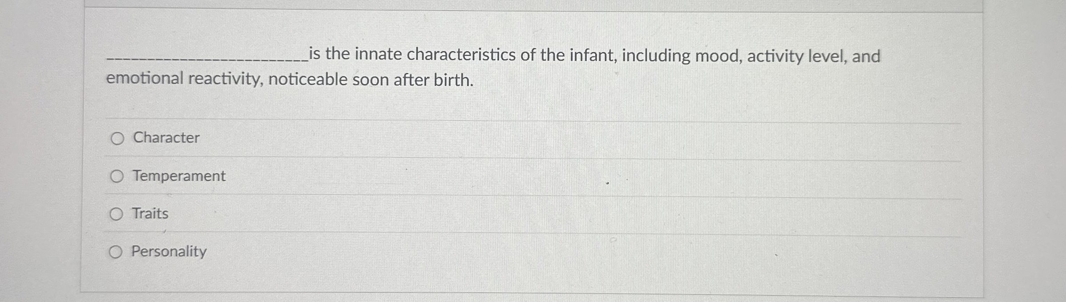Select the Personality radio button
Viewport: 1066px width, 302px height.
[117, 252]
